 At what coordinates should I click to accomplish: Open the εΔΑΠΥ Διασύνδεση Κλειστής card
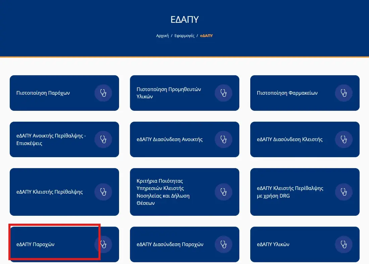point(305,139)
